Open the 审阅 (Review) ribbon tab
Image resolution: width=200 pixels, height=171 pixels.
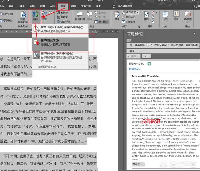[x=63, y=6]
